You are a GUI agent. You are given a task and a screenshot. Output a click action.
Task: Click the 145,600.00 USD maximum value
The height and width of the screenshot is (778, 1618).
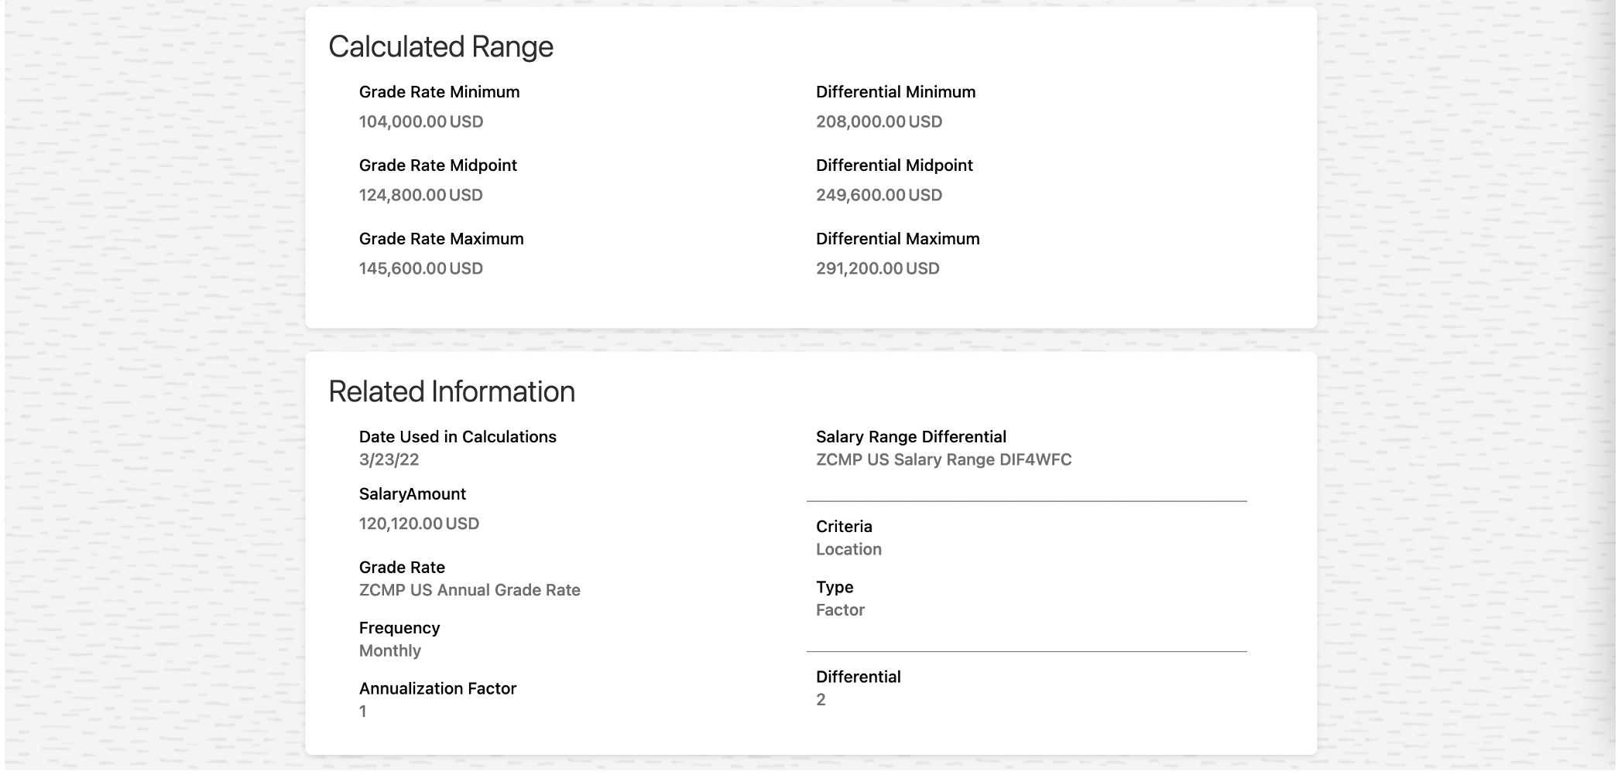[420, 268]
